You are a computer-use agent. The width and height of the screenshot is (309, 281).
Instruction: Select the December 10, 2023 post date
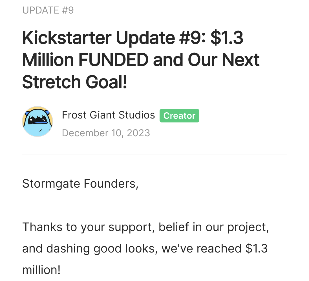point(106,133)
